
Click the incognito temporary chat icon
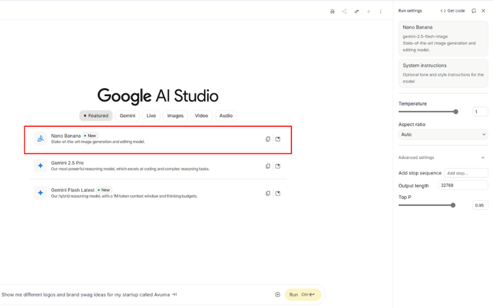pos(333,11)
